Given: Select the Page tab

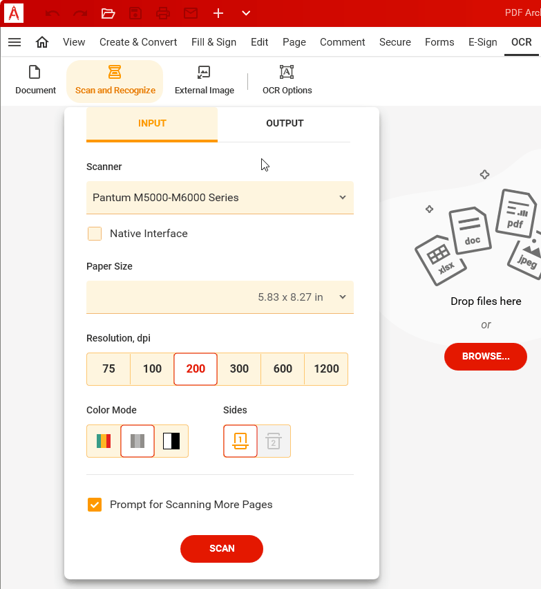Looking at the screenshot, I should coord(294,42).
